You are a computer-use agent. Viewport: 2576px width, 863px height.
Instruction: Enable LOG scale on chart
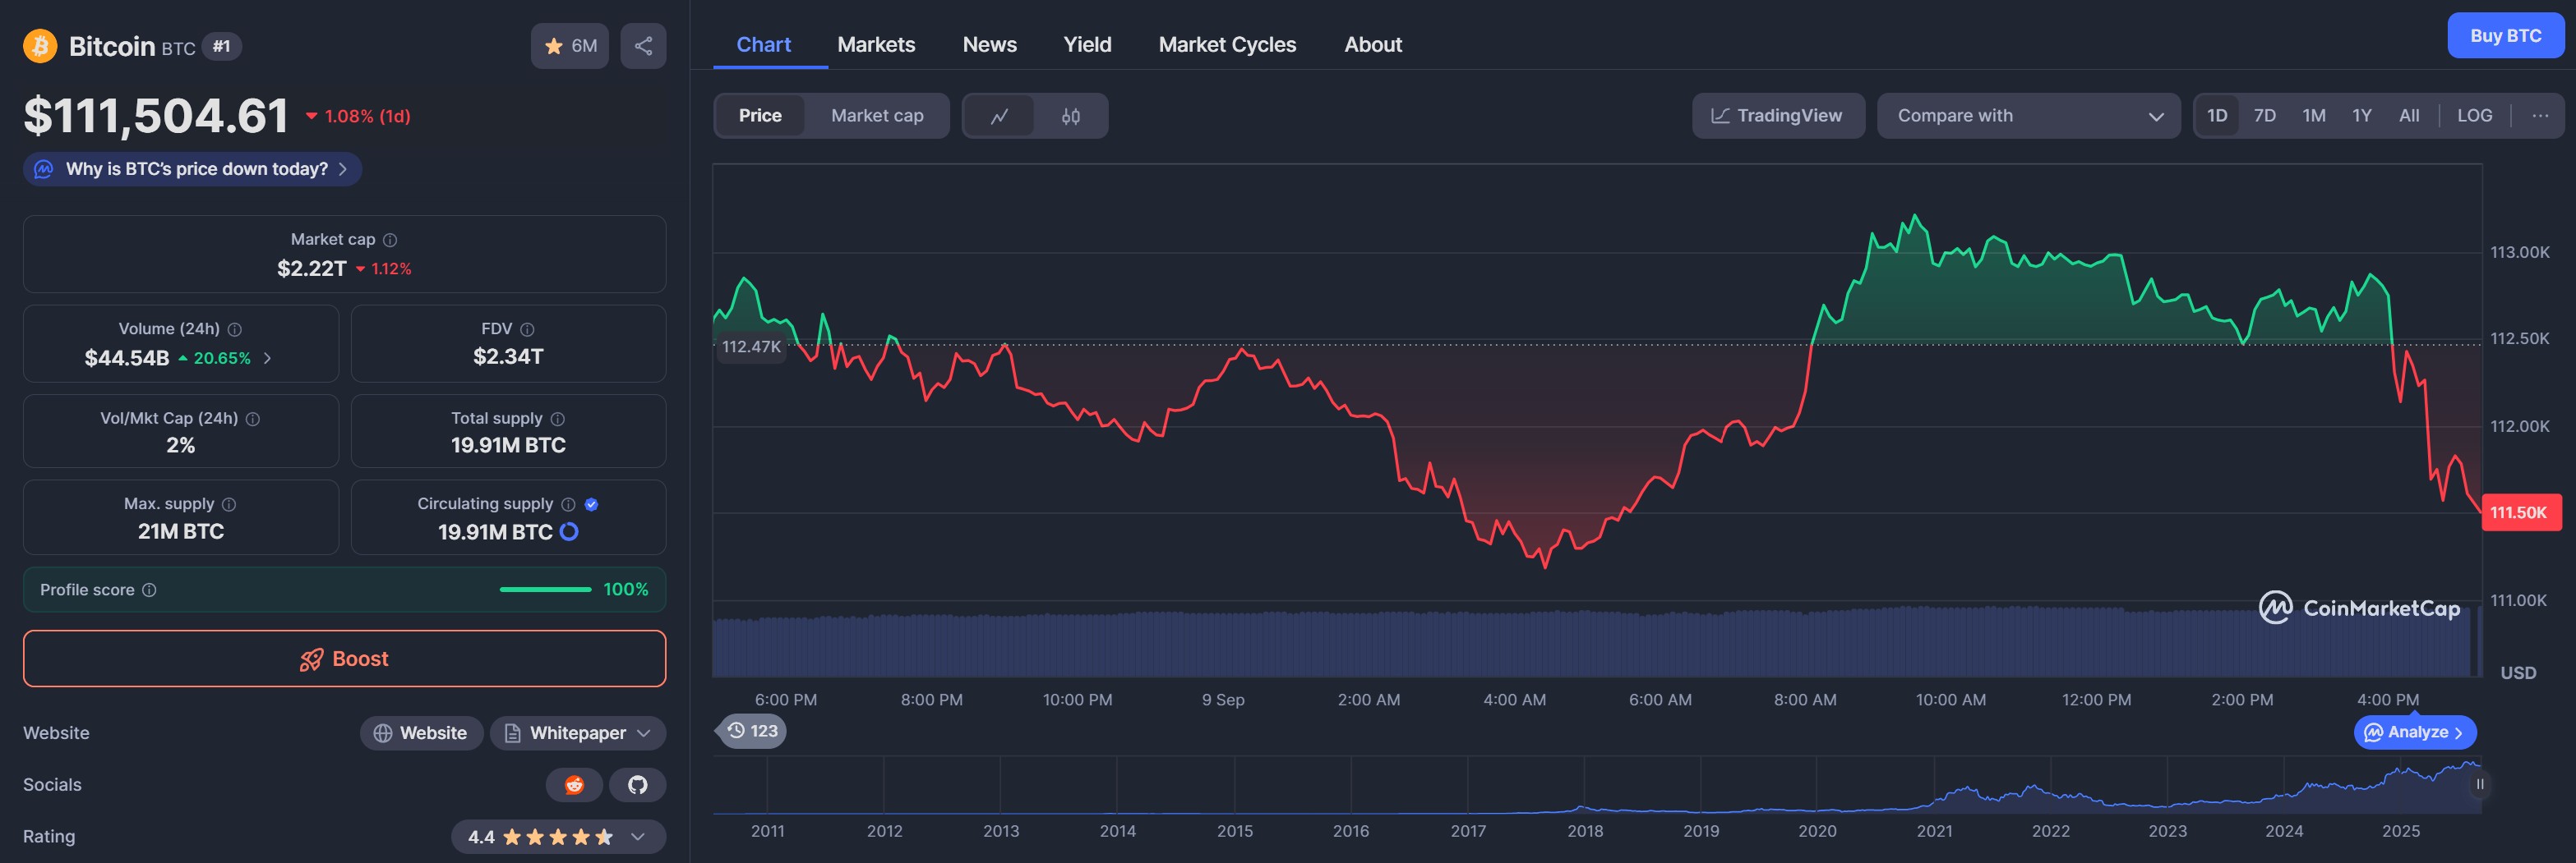[x=2474, y=116]
